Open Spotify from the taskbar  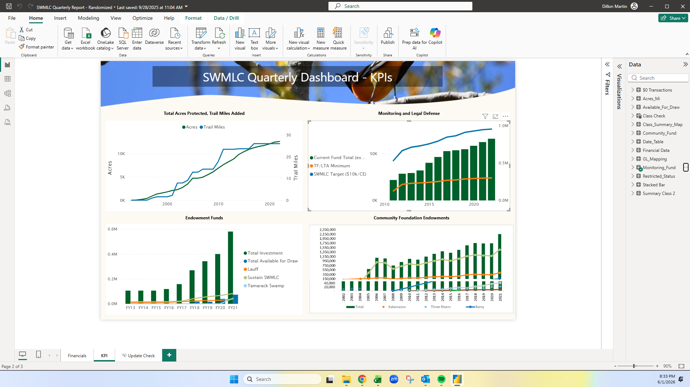pos(441,379)
